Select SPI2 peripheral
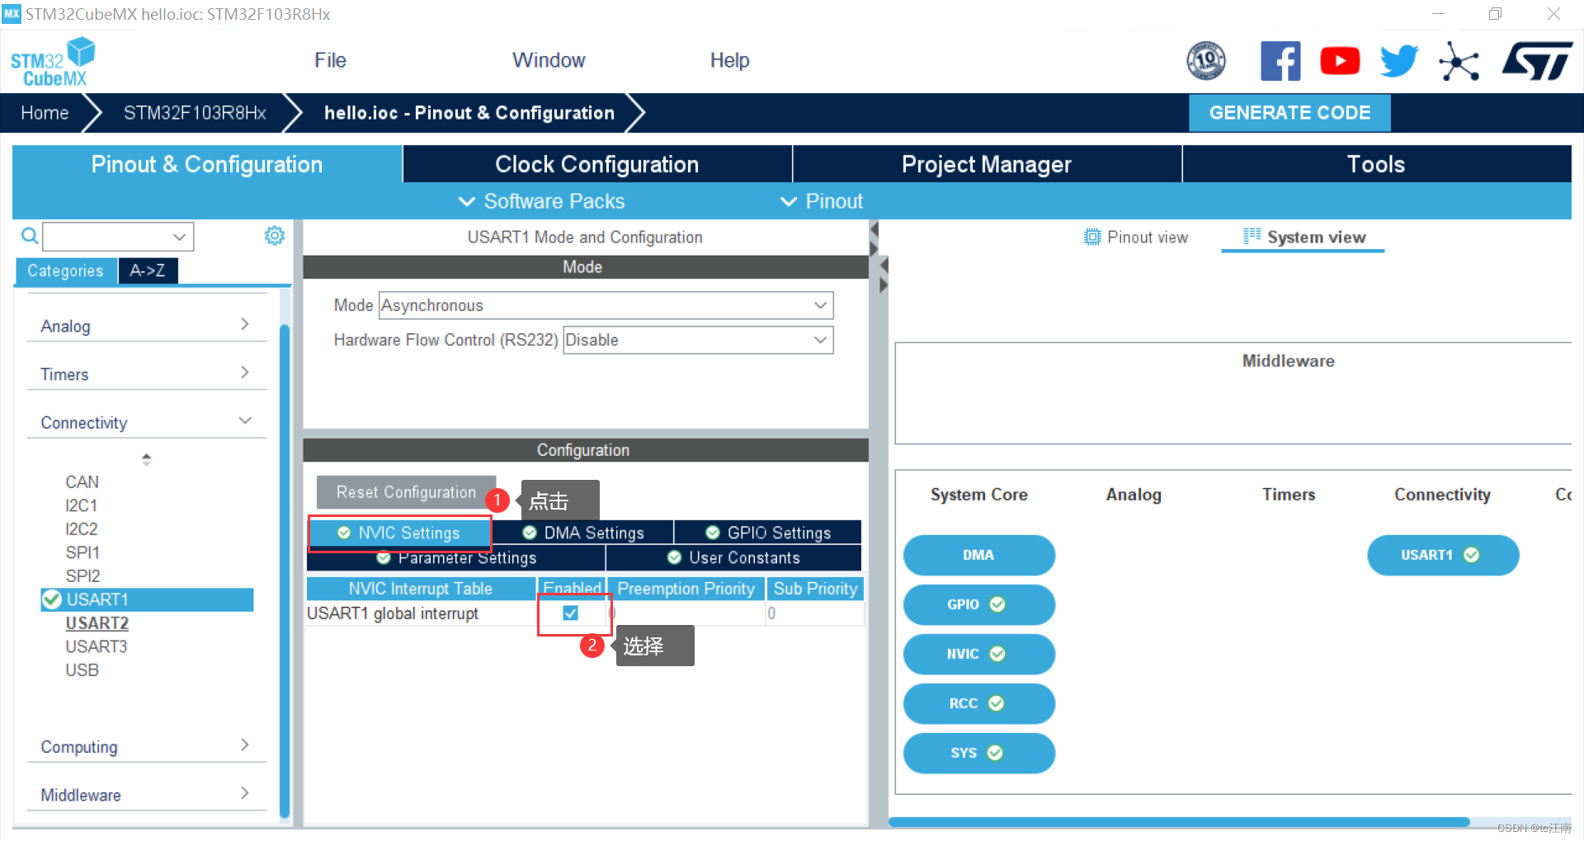 coord(82,576)
